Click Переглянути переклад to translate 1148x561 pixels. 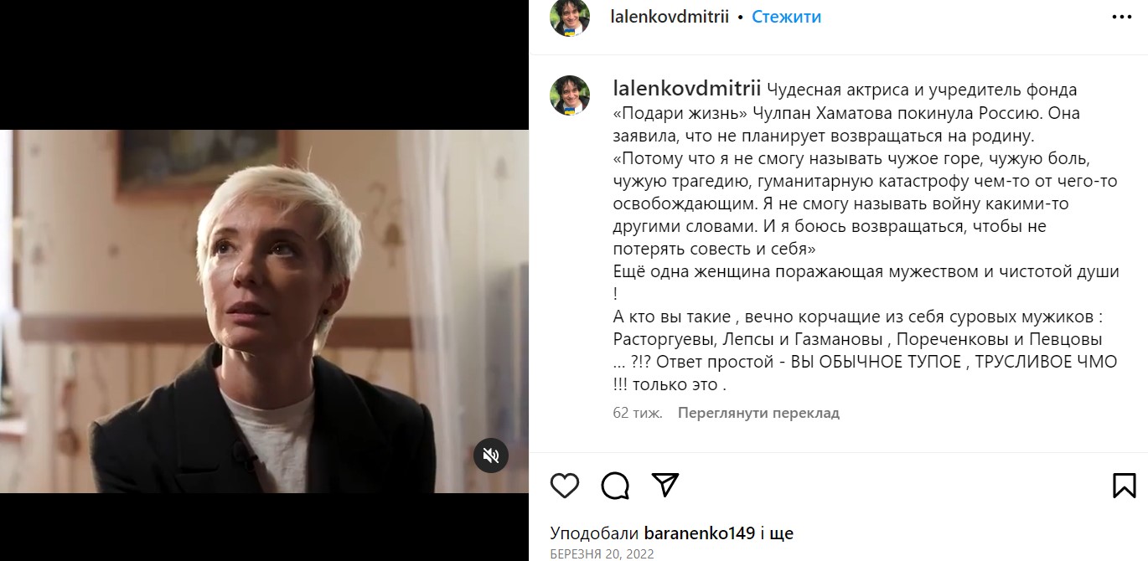point(758,413)
